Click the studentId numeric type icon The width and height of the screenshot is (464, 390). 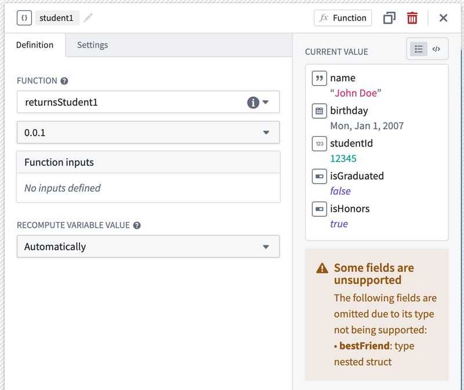tap(320, 144)
